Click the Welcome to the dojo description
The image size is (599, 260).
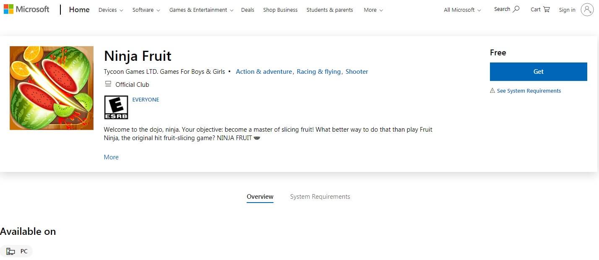(x=268, y=134)
